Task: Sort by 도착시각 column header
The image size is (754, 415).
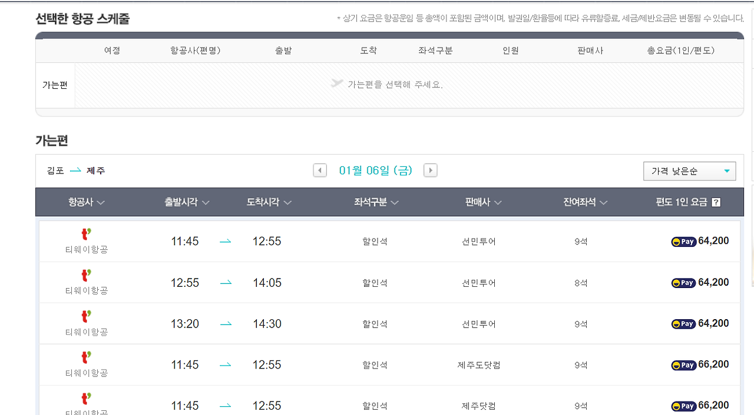Action: coord(269,202)
